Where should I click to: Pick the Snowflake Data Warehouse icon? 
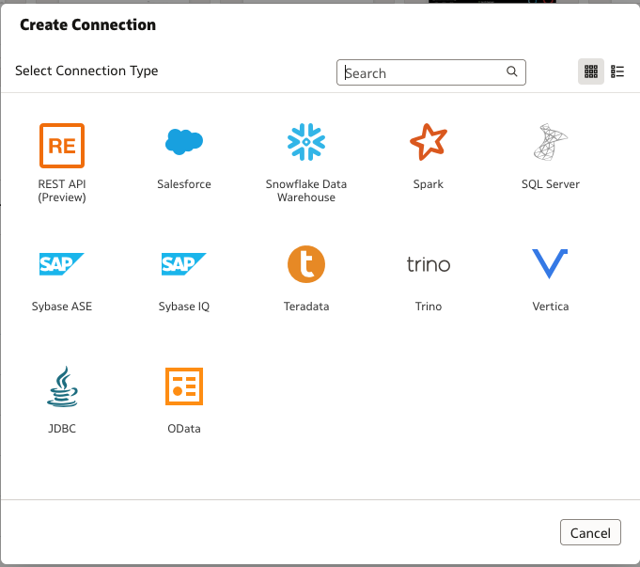click(x=306, y=142)
